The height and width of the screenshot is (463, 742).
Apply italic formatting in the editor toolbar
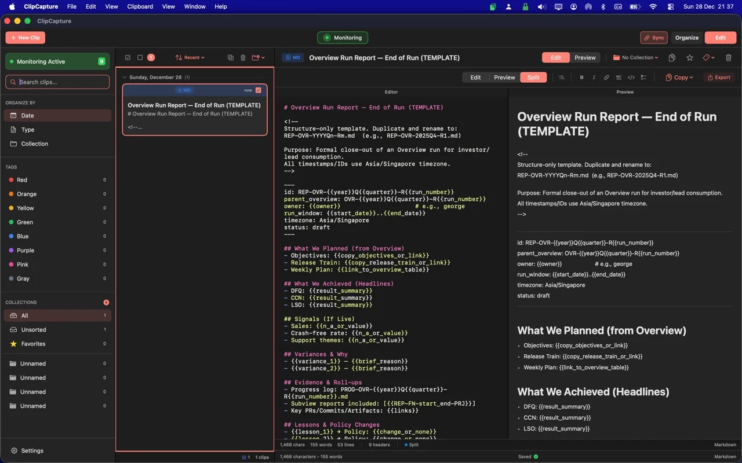point(594,77)
